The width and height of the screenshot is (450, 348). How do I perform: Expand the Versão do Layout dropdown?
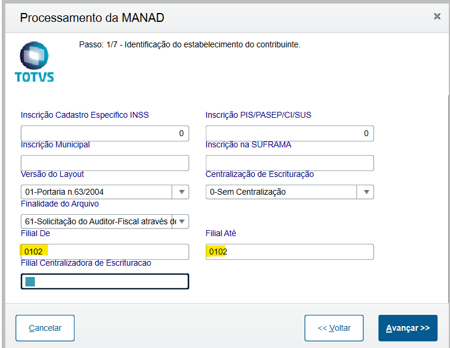click(x=181, y=192)
